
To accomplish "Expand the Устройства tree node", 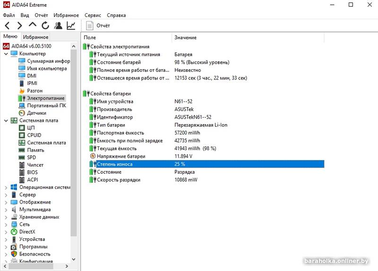I will click(x=6, y=240).
